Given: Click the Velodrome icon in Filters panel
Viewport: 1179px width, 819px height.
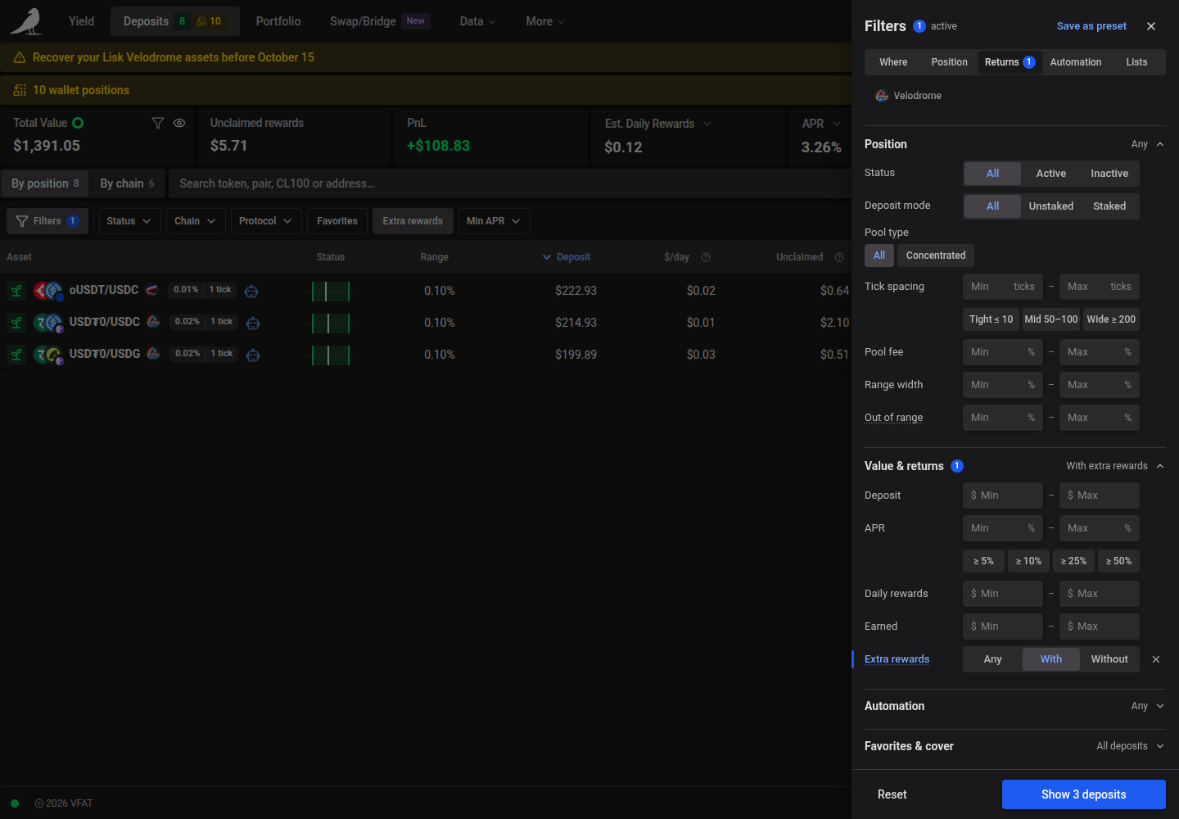Looking at the screenshot, I should point(882,96).
